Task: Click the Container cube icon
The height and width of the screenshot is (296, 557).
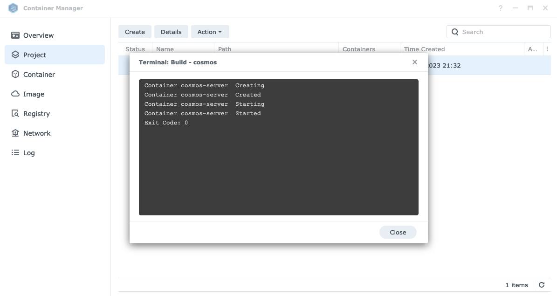Action: (15, 75)
